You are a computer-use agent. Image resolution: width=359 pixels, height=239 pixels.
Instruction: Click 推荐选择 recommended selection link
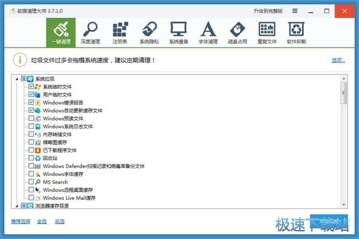coord(21,221)
